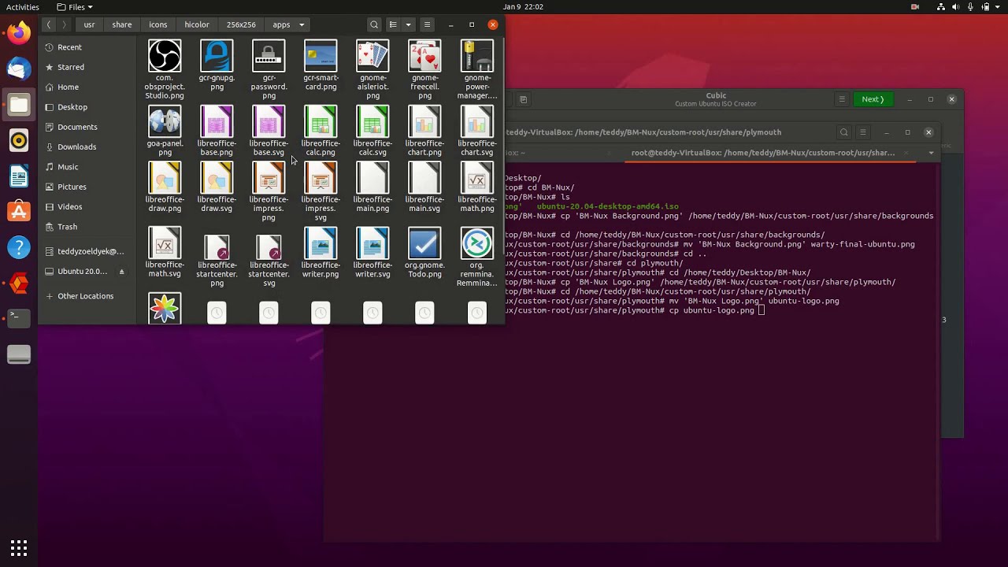The width and height of the screenshot is (1008, 567).
Task: Select gcr-gnupg.png file
Action: click(217, 65)
